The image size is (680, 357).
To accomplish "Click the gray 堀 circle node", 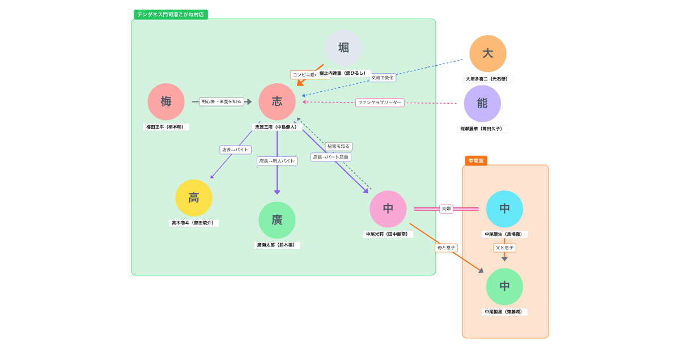I will click(343, 48).
